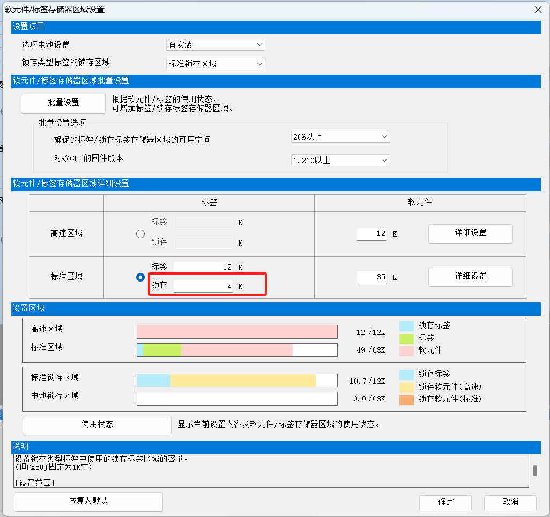The width and height of the screenshot is (550, 517).
Task: Open the 选项电池设置 dropdown
Action: [215, 45]
